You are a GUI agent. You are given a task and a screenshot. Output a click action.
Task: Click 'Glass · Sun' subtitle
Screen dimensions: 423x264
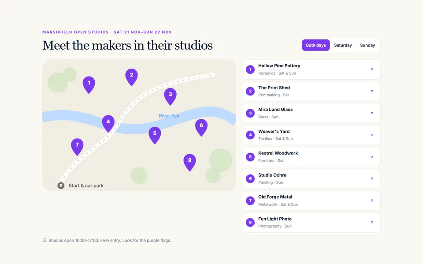268,117
